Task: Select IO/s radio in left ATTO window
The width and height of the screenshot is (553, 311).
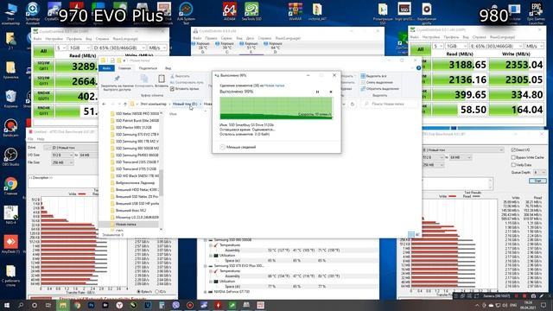Action: (x=157, y=292)
